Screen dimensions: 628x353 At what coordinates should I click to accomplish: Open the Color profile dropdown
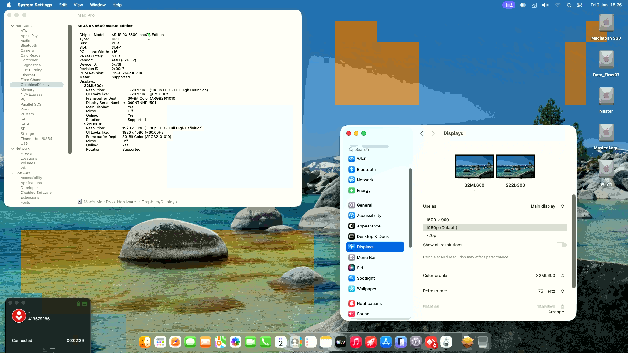coord(550,276)
